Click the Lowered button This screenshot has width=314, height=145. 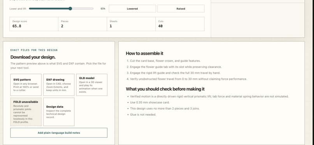(132, 9)
